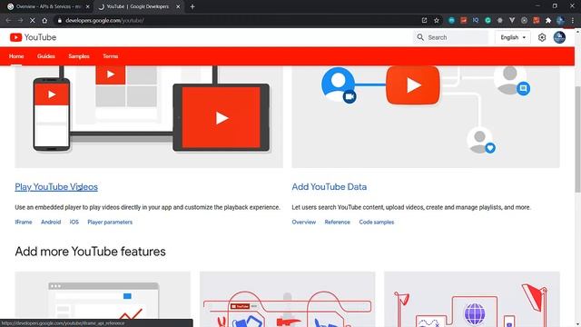Image resolution: width=581 pixels, height=327 pixels.
Task: Click the YouTube logo in the header
Action: (x=33, y=37)
